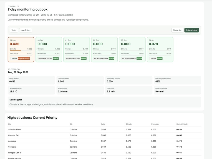The height and width of the screenshot is (159, 212).
Task: Select the 30 Sep day card
Action: pyautogui.click(x=49, y=50)
